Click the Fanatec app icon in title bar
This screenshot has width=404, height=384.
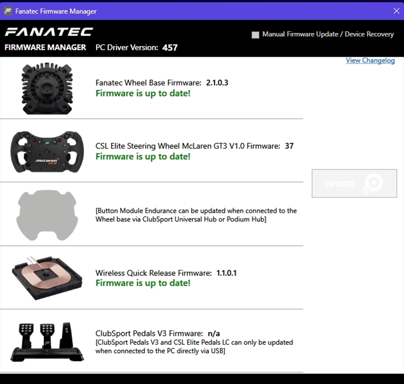point(8,11)
